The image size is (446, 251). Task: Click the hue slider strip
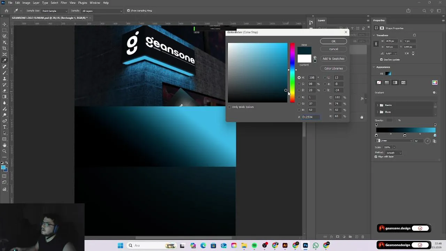click(x=292, y=73)
